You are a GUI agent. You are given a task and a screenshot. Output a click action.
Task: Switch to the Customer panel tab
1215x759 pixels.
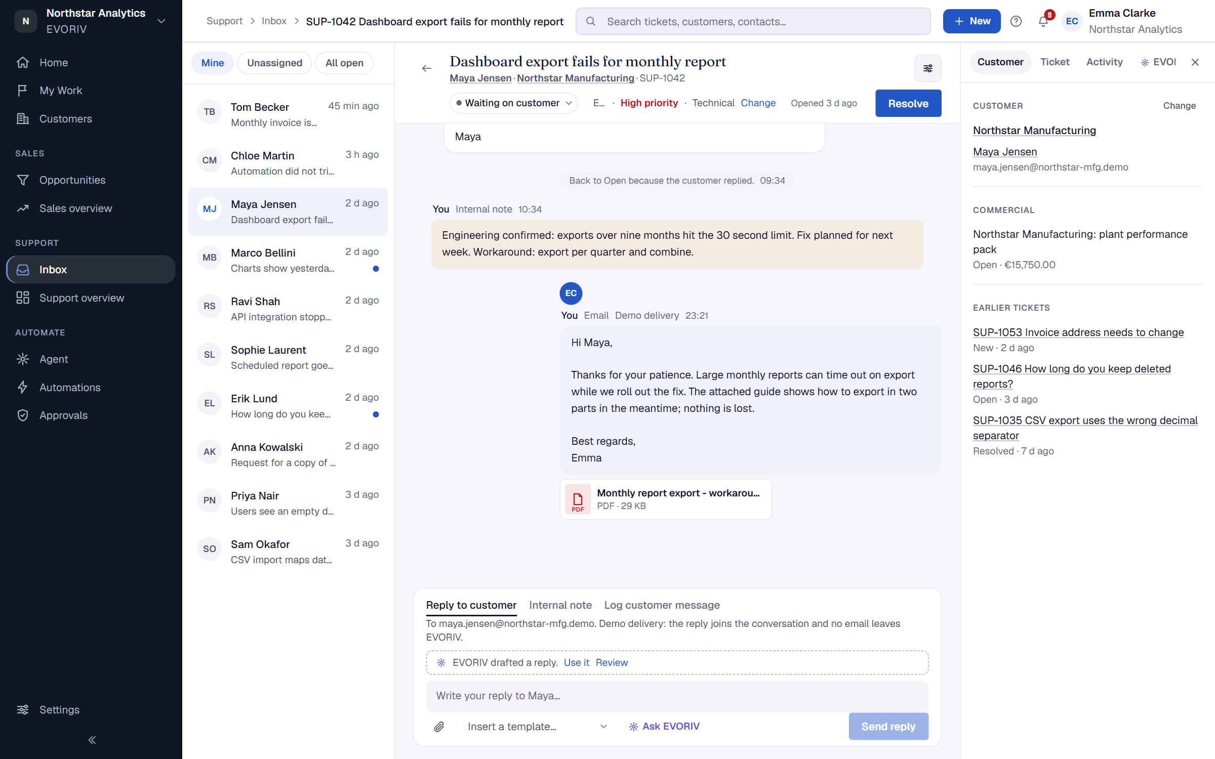click(1000, 62)
